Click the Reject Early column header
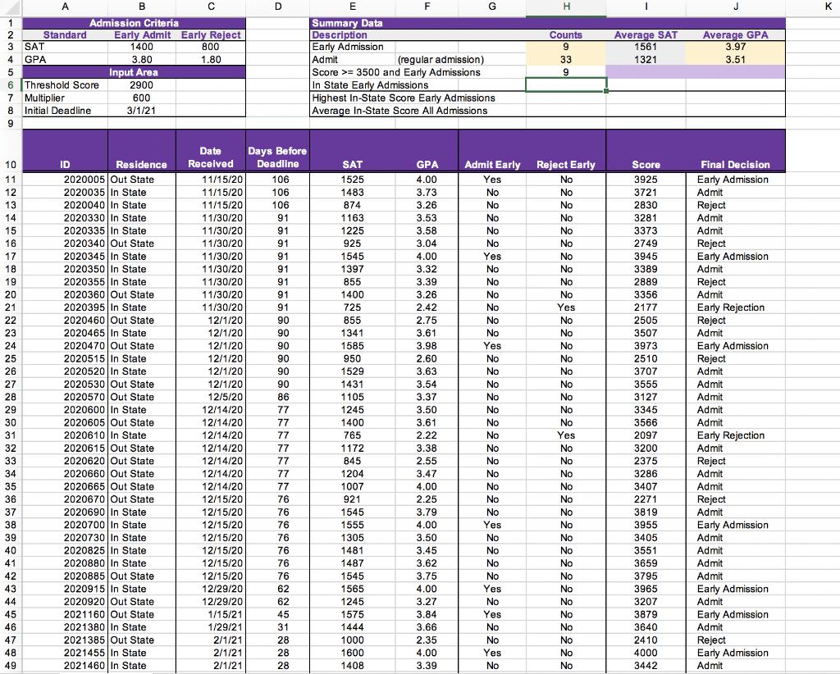The height and width of the screenshot is (674, 840). click(x=566, y=151)
